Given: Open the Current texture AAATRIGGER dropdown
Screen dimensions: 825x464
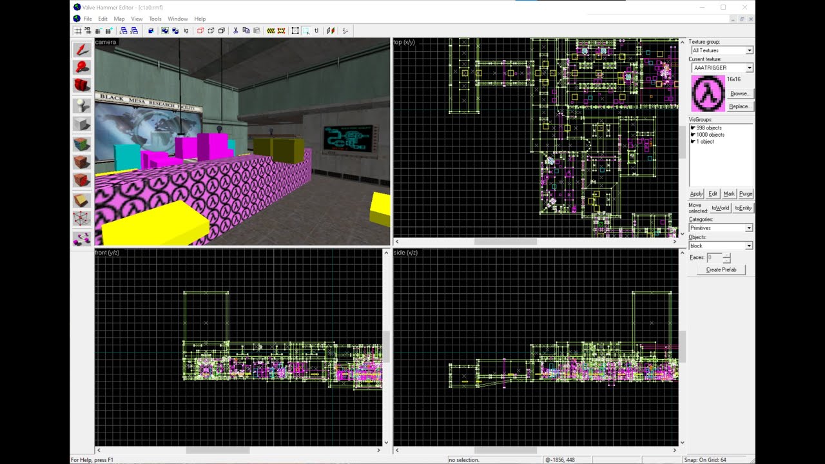Looking at the screenshot, I should pyautogui.click(x=749, y=68).
